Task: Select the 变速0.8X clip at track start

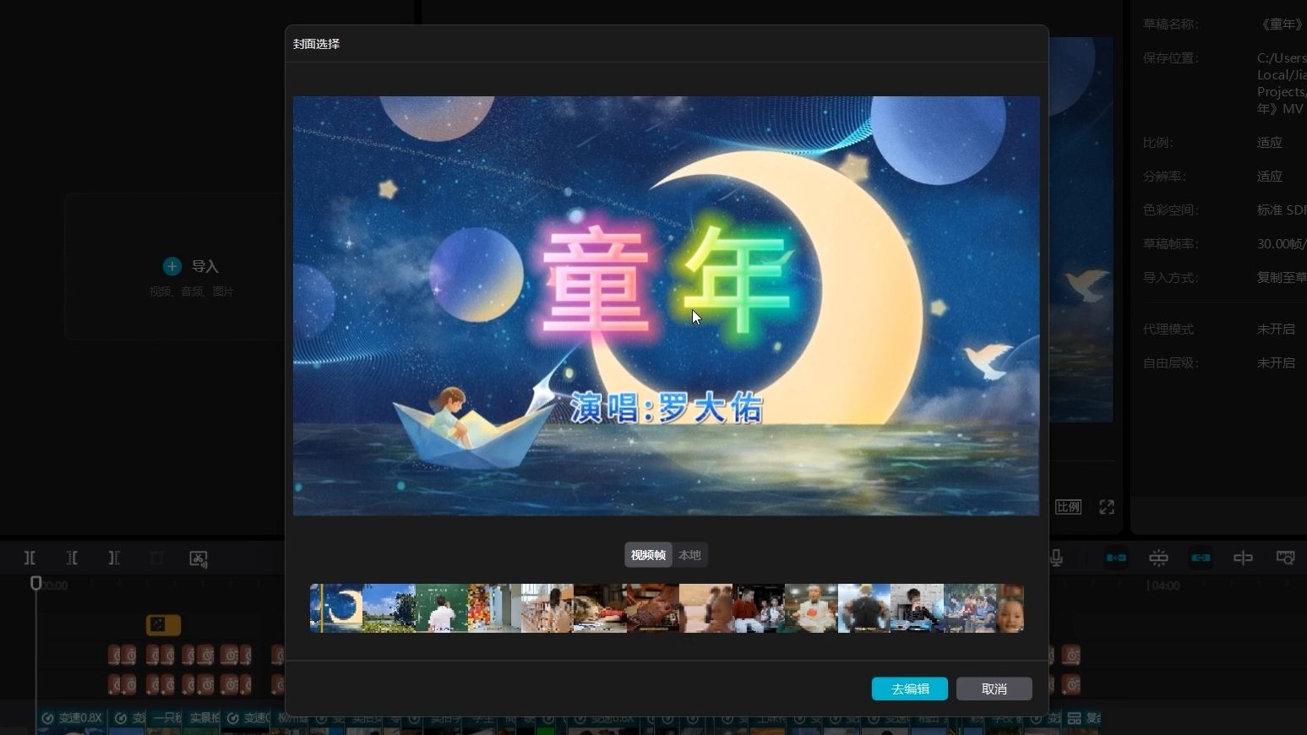Action: (x=72, y=717)
